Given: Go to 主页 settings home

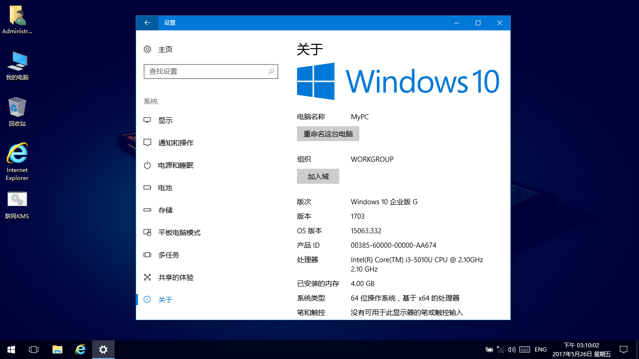Looking at the screenshot, I should click(166, 49).
